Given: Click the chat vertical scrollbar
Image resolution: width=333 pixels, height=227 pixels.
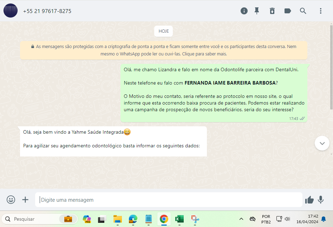Looking at the screenshot, I should tap(331, 67).
